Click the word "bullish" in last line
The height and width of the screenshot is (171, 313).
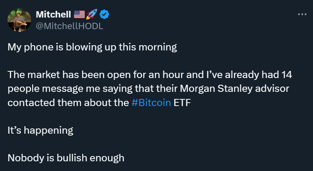point(72,158)
